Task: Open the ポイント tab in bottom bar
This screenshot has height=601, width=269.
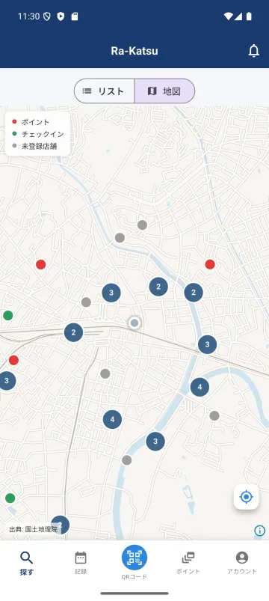Action: 188,563
